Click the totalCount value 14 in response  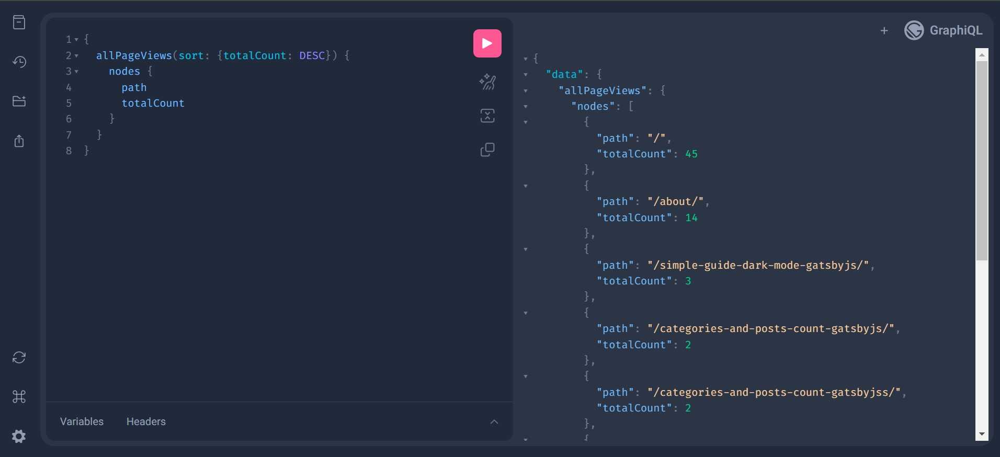point(691,218)
